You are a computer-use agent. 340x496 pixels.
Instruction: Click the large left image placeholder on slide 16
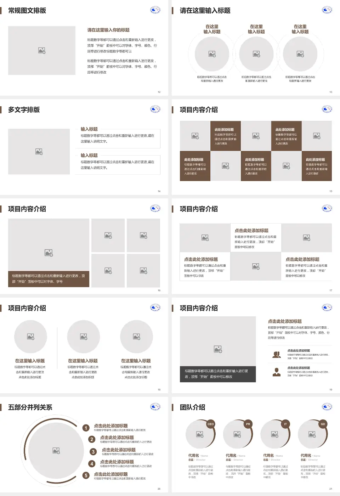pyautogui.click(x=49, y=245)
